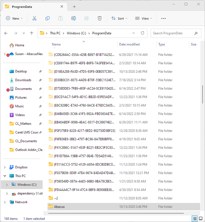Collapse the This PC tree node

tap(5, 176)
